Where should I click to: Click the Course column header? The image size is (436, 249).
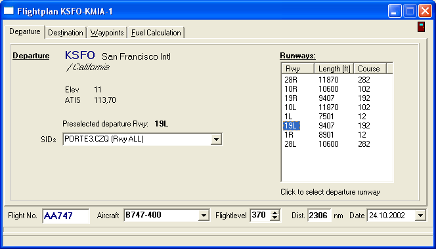click(370, 69)
